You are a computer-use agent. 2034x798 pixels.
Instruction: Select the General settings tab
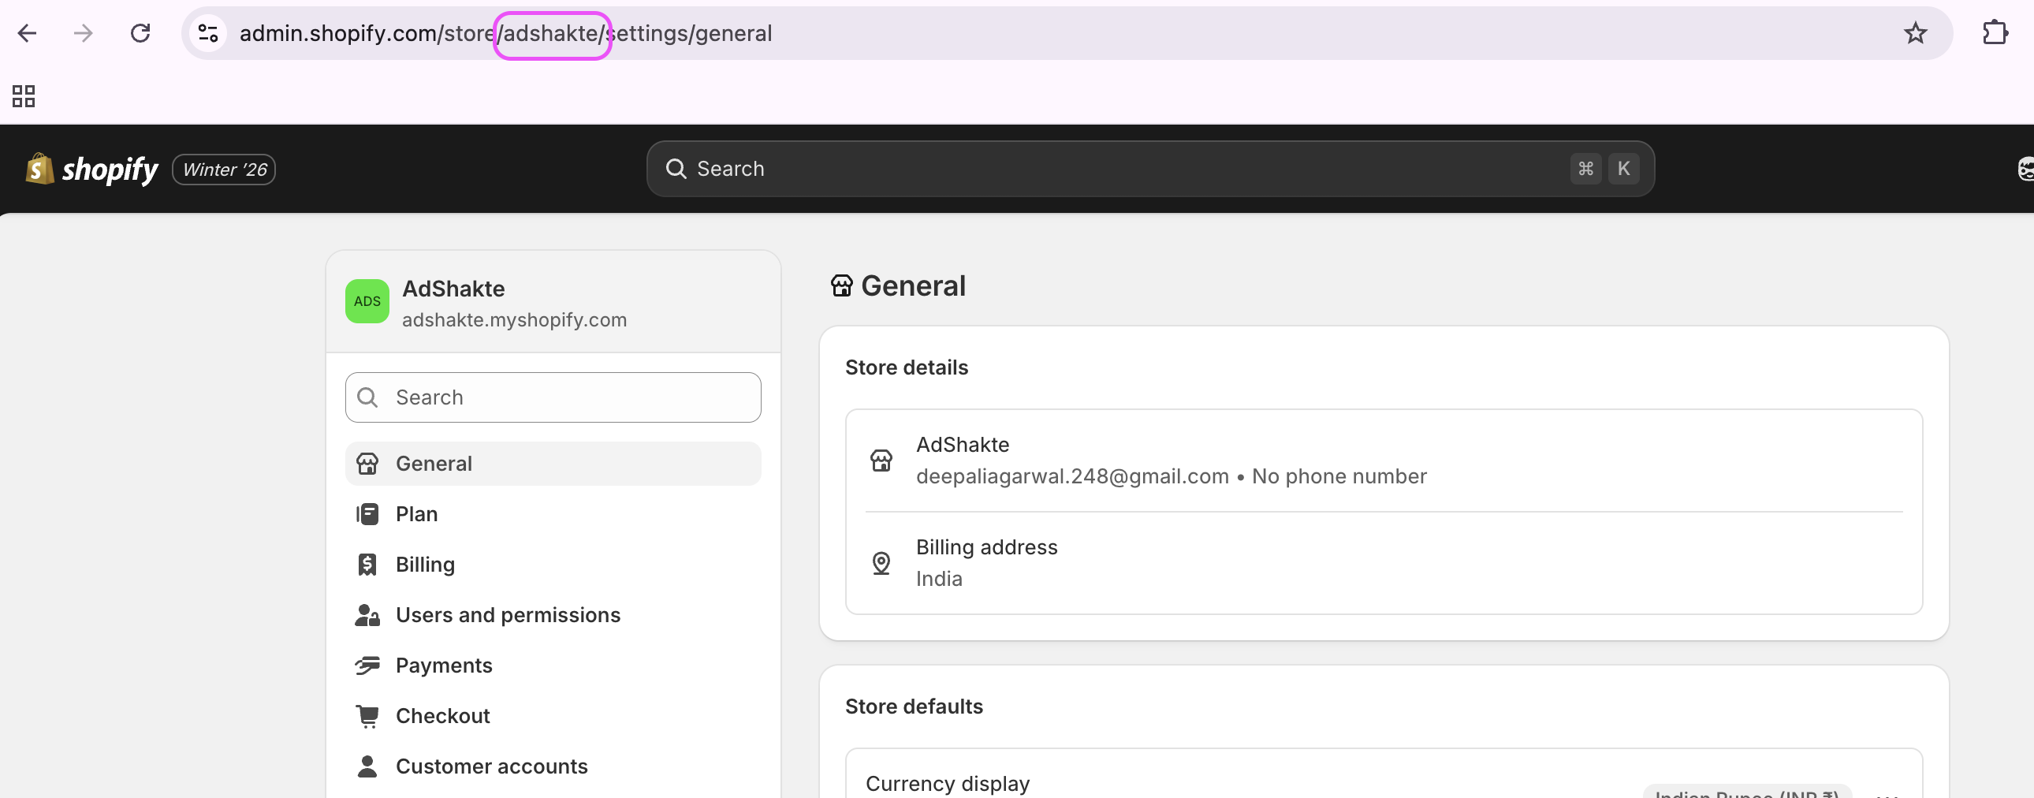(434, 464)
